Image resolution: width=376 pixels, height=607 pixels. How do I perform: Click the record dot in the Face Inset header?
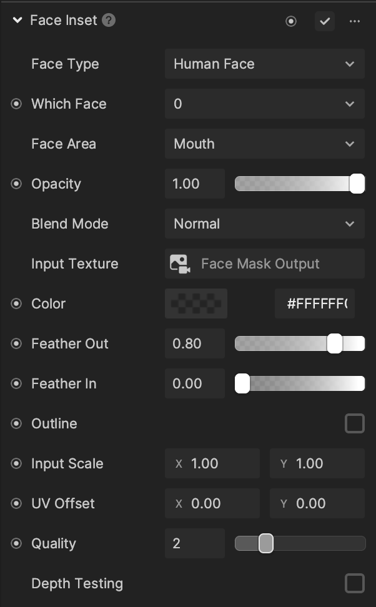click(x=291, y=21)
